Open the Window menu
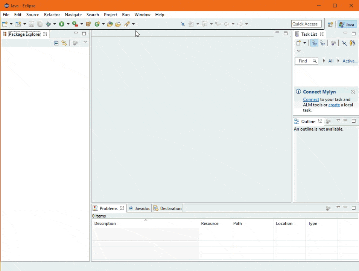Viewport: 359px width, 271px height. [142, 15]
